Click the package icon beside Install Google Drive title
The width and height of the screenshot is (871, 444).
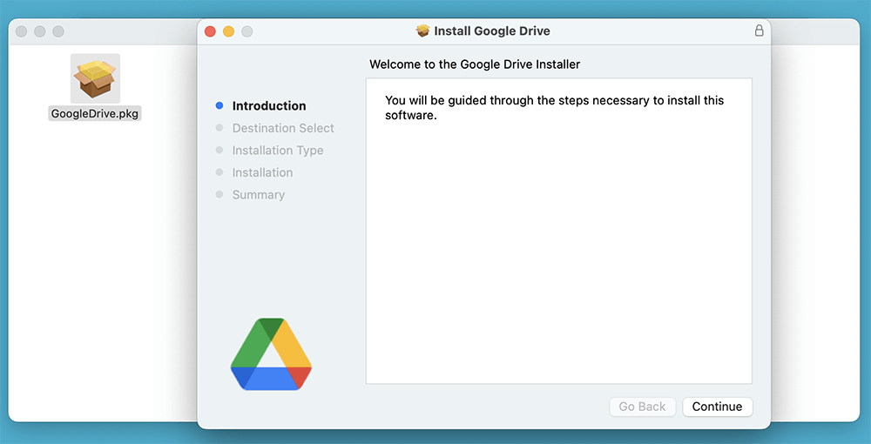point(422,30)
